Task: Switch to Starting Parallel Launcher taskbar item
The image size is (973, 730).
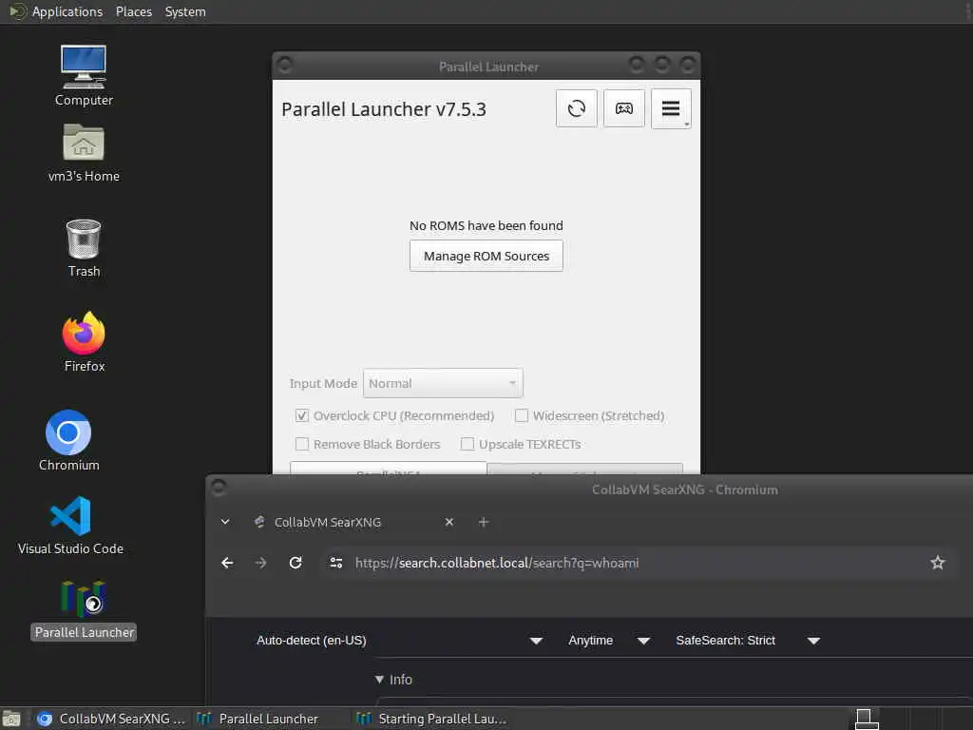Action: (432, 719)
